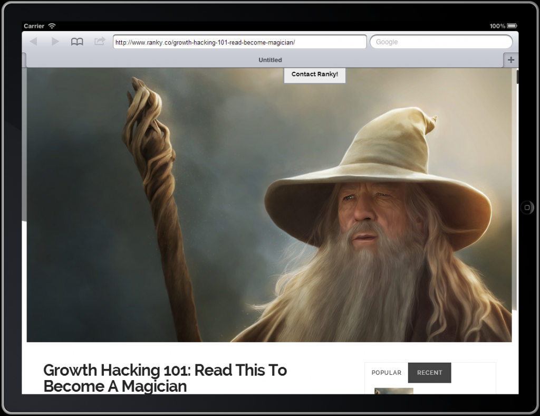540x416 pixels.
Task: Tap the battery status icon
Action: click(512, 26)
